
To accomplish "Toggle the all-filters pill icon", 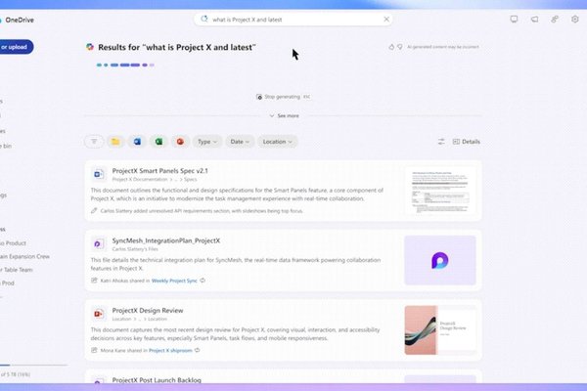I will pyautogui.click(x=94, y=142).
